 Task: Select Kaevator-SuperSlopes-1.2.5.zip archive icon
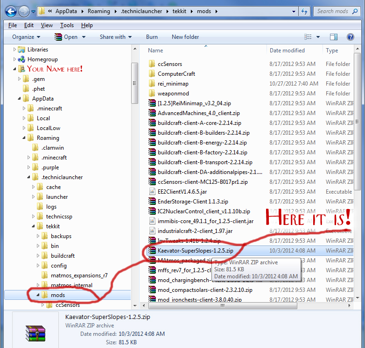click(152, 251)
